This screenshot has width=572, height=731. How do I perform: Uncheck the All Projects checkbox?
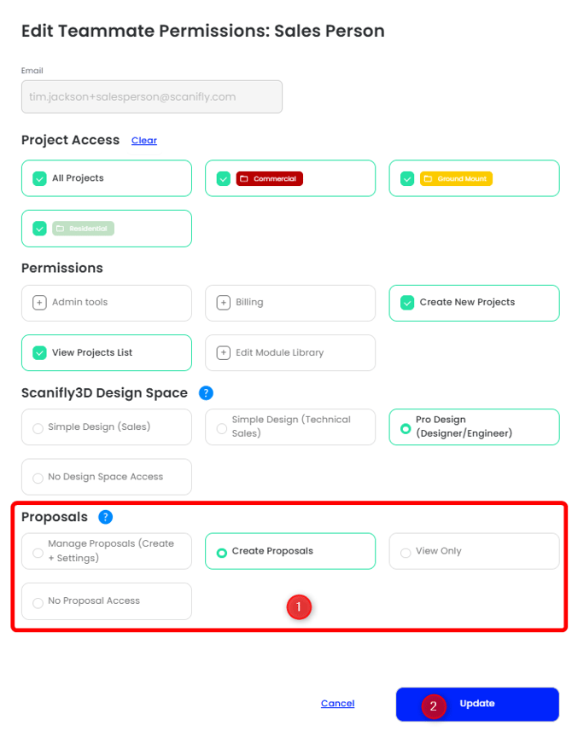[x=39, y=178]
